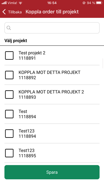104x186 pixels.
Task: Go back via the Tillbaka link
Action: tap(15, 12)
